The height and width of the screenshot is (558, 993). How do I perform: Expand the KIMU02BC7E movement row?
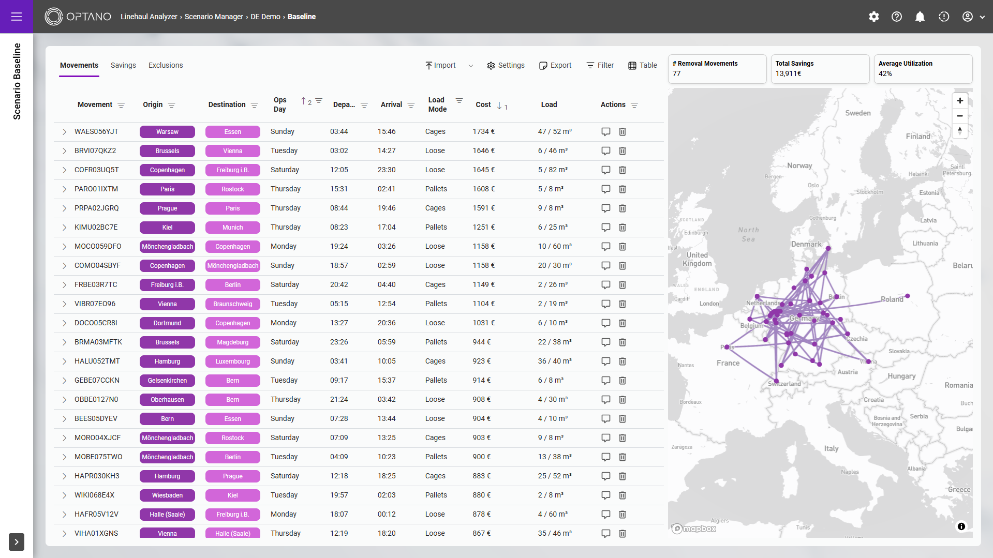coord(64,228)
